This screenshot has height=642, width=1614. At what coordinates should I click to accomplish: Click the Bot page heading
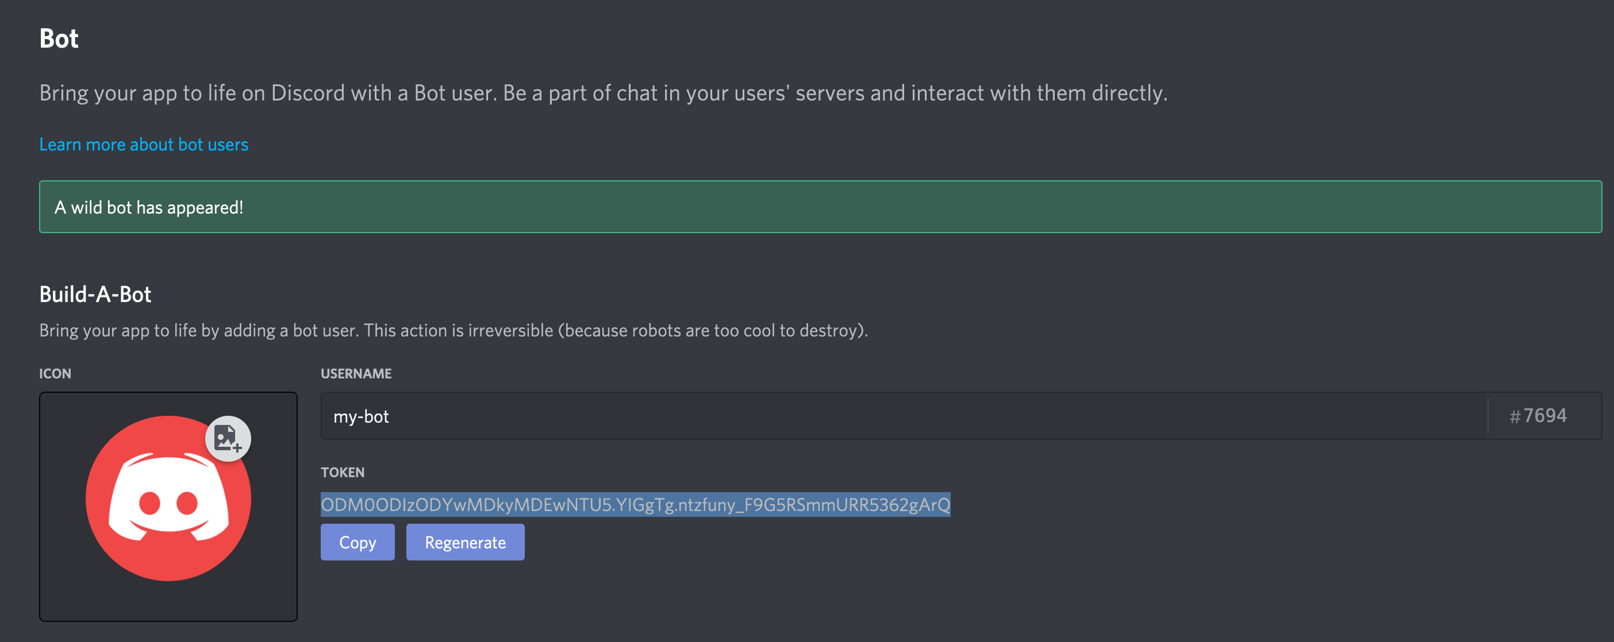coord(59,38)
